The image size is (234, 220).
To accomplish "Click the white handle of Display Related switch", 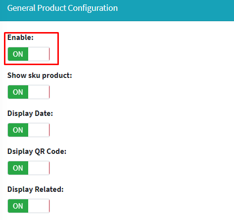I will 39,206.
